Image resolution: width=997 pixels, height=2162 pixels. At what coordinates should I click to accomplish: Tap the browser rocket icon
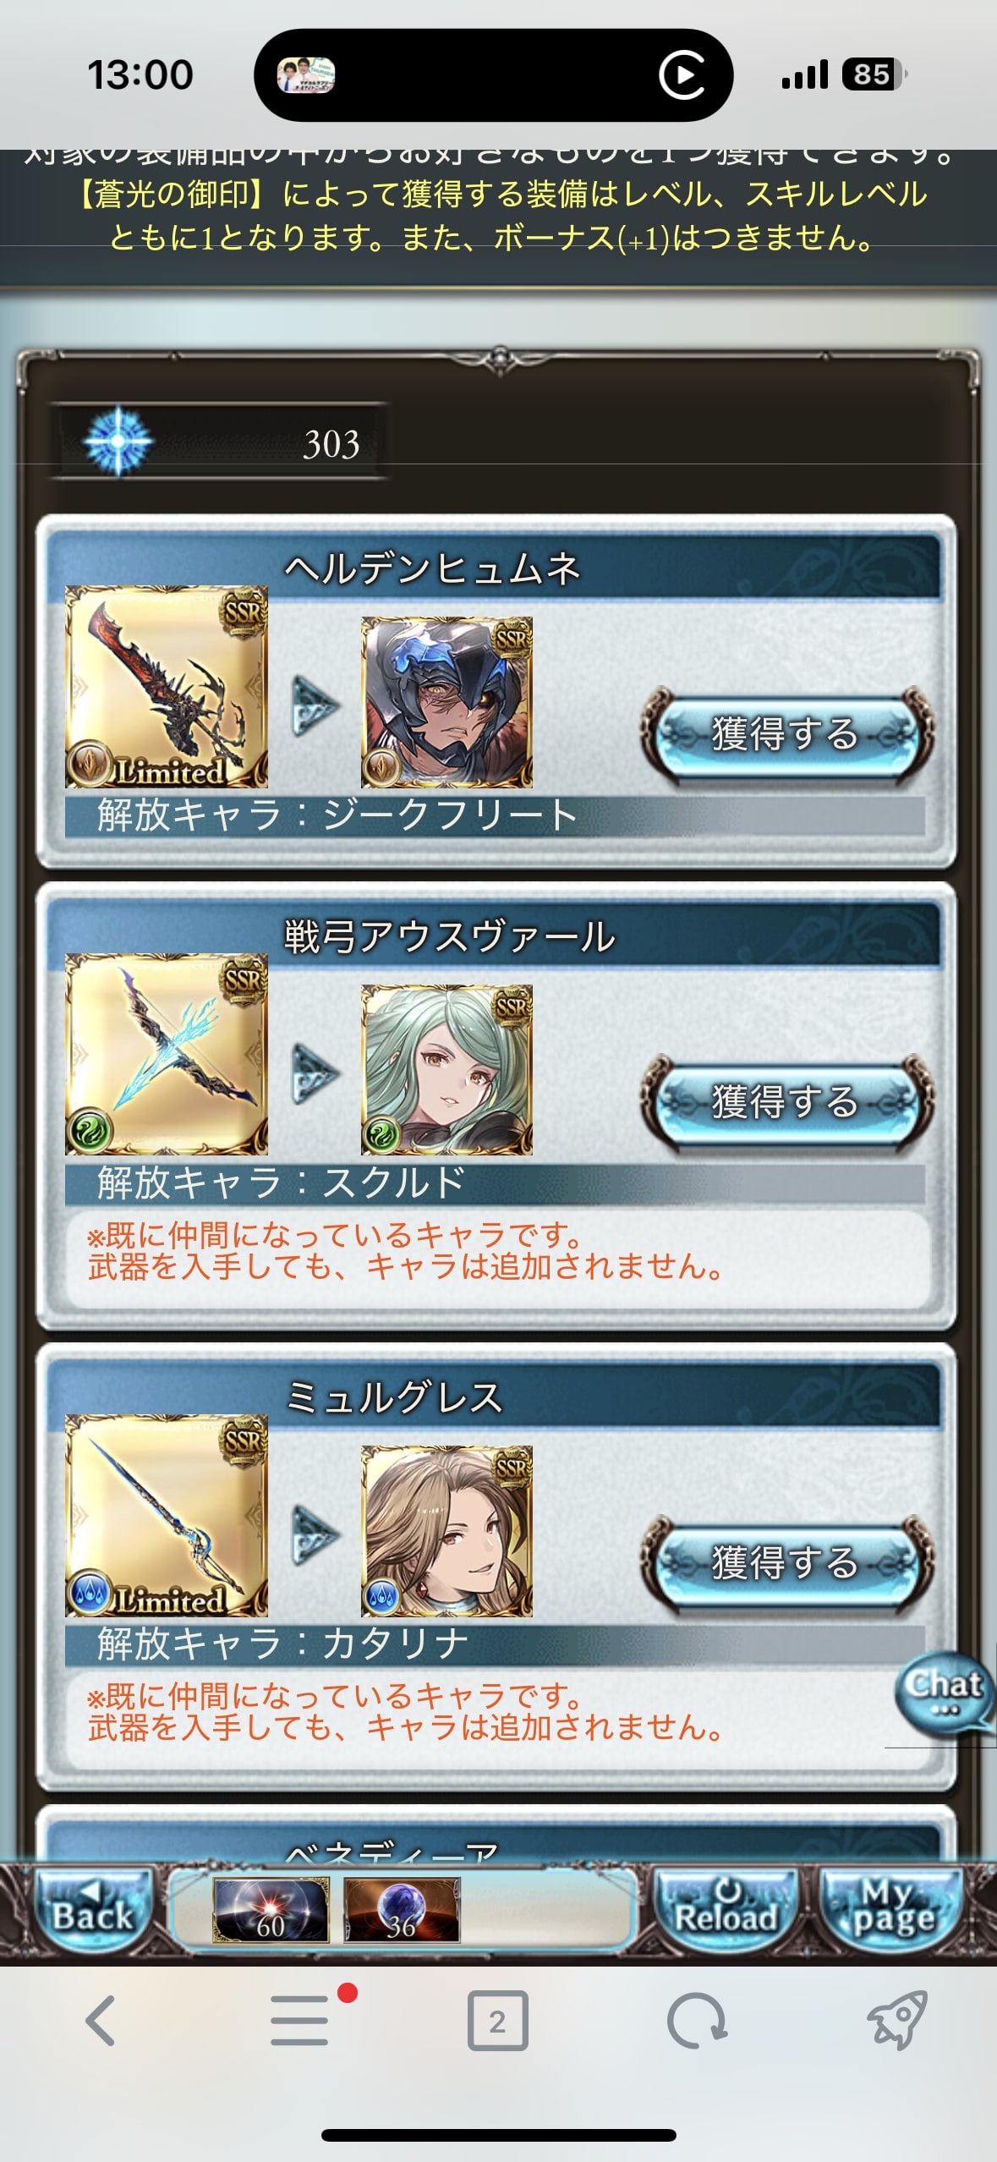click(x=897, y=2021)
